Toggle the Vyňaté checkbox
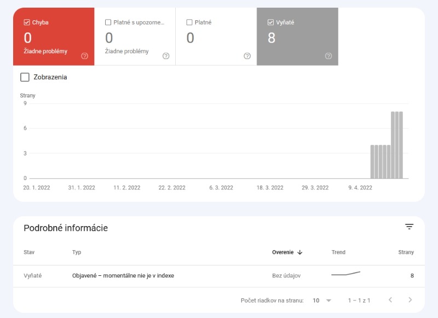Viewport: 438px width, 318px height. click(270, 22)
